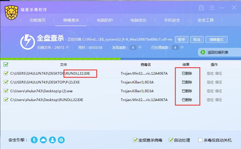Click Trojan.Win32 virus name in first row

[x=144, y=74]
